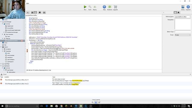The width and height of the screenshot is (192, 108).
Task: Open the Windows Start menu
Action: [2, 106]
